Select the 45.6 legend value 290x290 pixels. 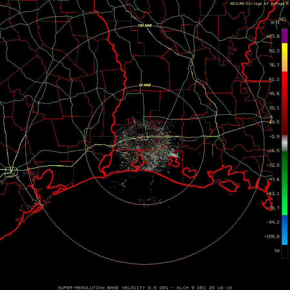pos(274,93)
